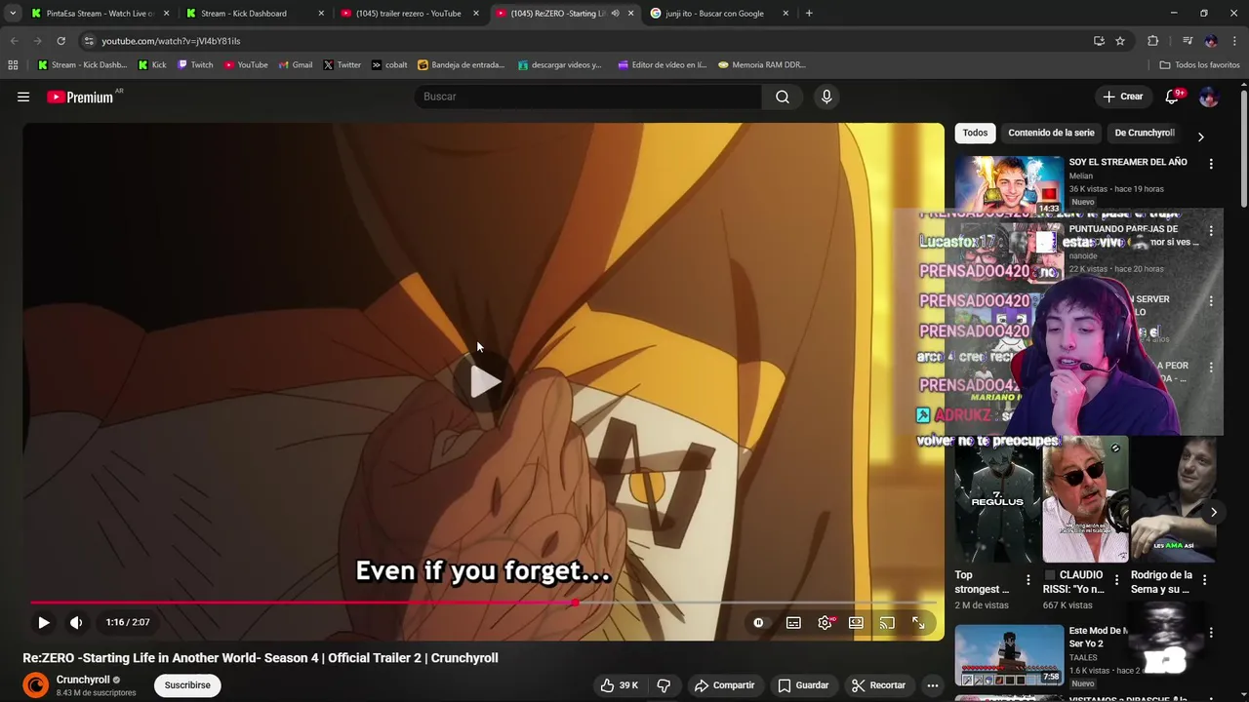The image size is (1249, 702).
Task: Switch to PintaEsa Stream browser tab
Action: pyautogui.click(x=100, y=14)
